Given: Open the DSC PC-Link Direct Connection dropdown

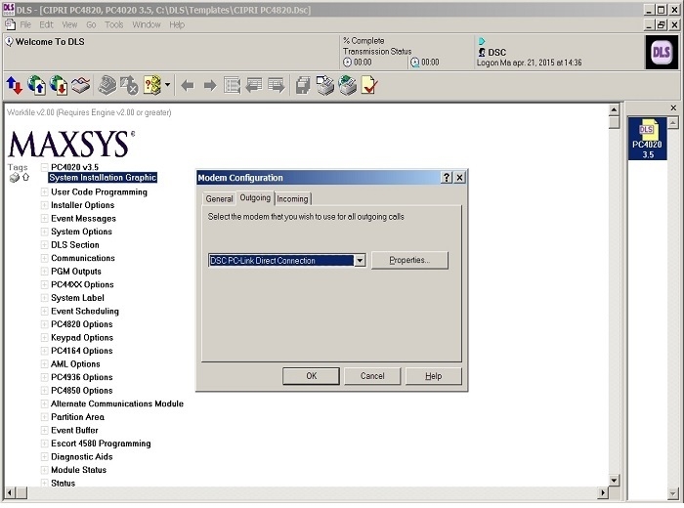Looking at the screenshot, I should click(x=360, y=260).
